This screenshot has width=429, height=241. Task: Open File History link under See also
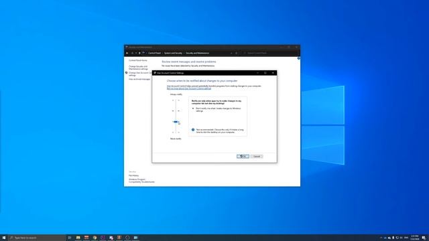(134, 175)
